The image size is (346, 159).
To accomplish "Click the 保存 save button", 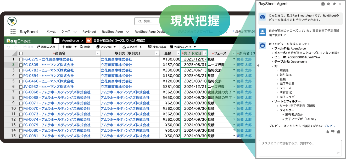I will pos(28,47).
